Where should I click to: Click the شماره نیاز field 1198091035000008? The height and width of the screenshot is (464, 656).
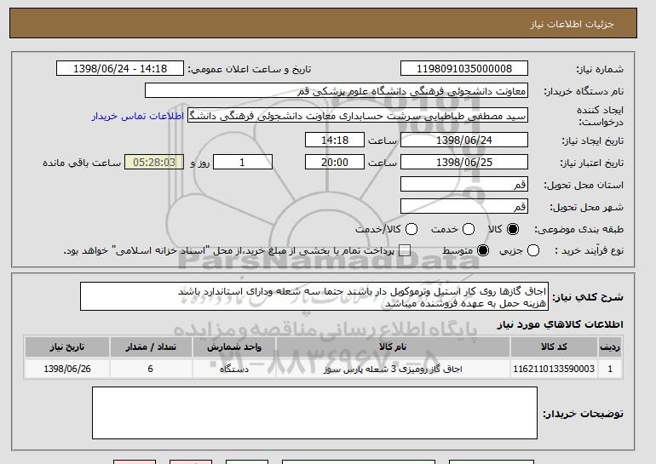pyautogui.click(x=464, y=69)
